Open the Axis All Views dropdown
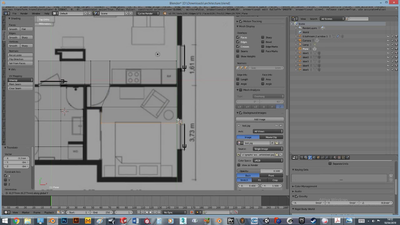 pos(268,132)
